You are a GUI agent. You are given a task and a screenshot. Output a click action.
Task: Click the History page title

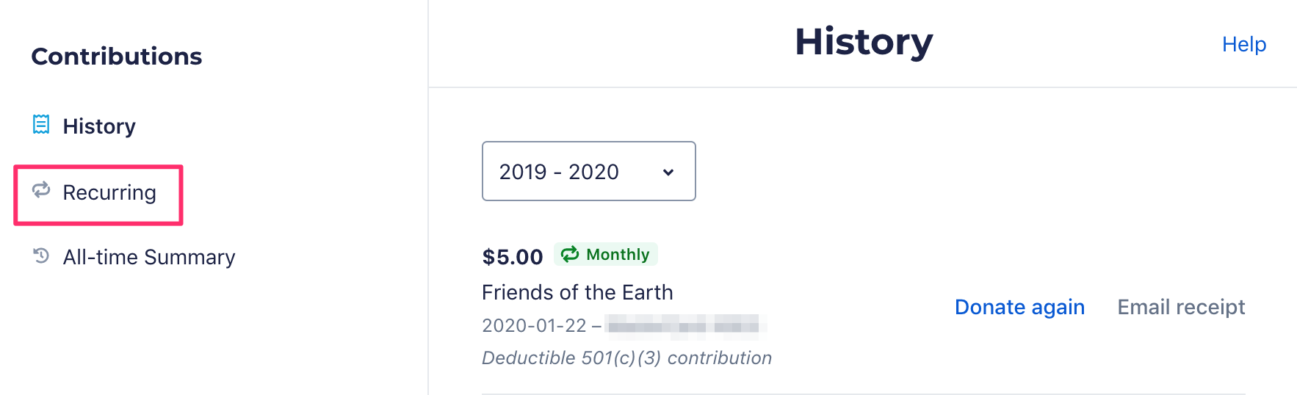click(x=864, y=42)
